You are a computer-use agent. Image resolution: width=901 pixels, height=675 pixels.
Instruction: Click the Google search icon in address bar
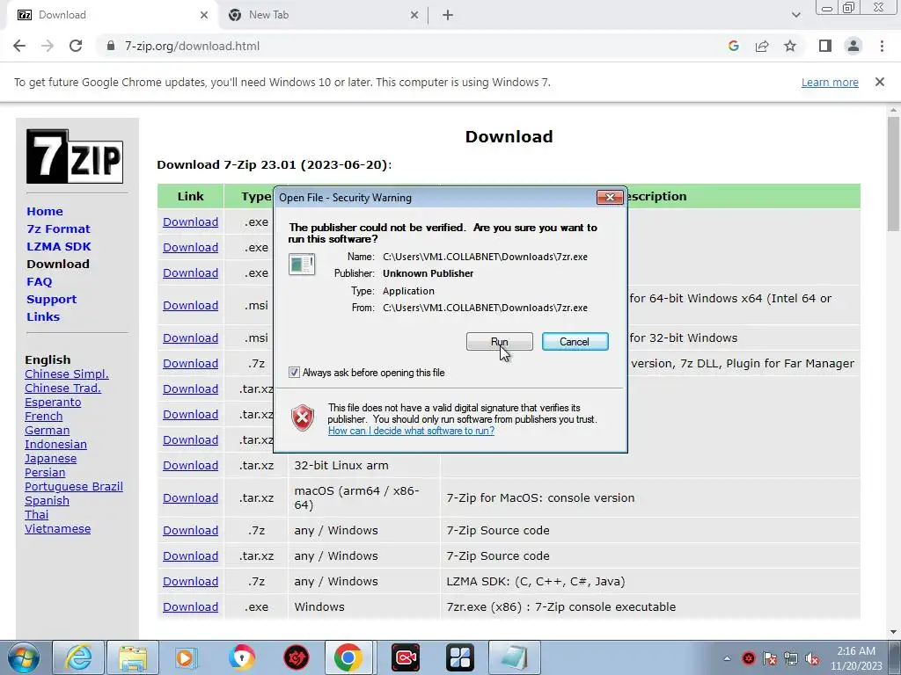[733, 46]
